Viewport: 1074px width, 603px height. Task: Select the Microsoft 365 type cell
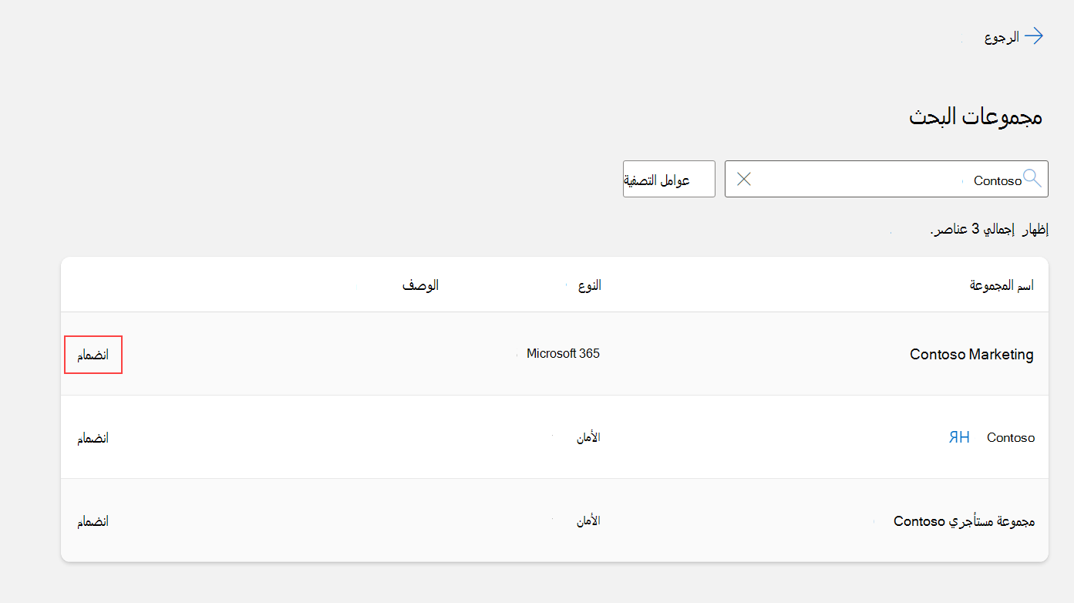click(x=563, y=354)
